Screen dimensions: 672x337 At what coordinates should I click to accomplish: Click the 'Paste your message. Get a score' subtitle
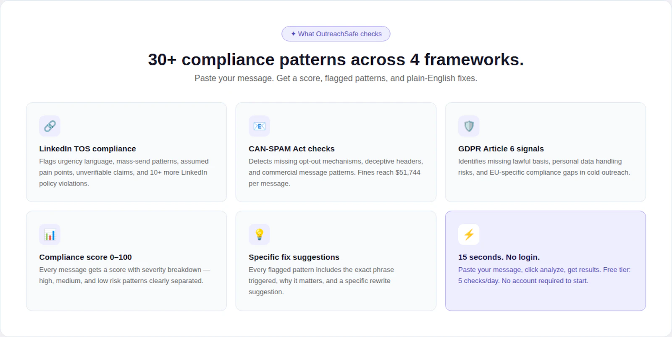[x=336, y=78]
